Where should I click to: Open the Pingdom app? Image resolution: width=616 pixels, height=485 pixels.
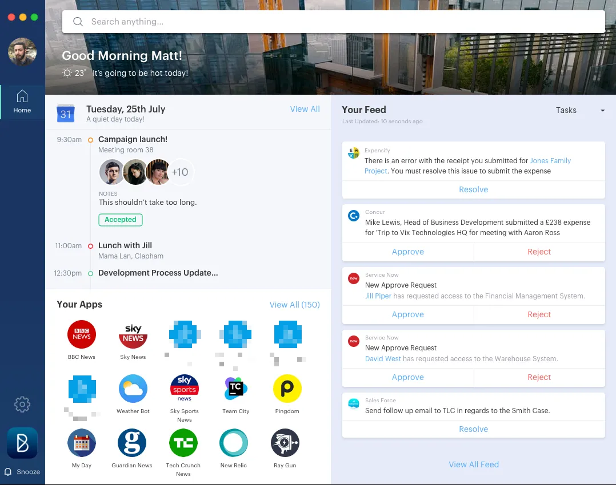[x=287, y=388]
